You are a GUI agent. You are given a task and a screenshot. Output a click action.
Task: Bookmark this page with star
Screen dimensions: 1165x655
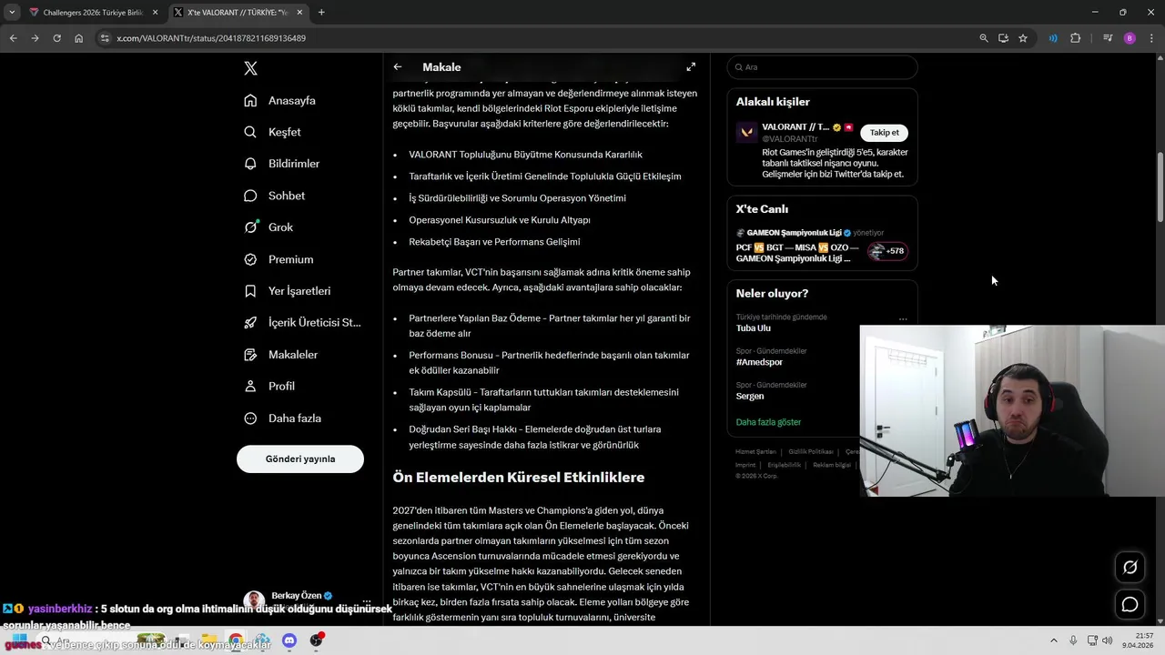point(1023,38)
